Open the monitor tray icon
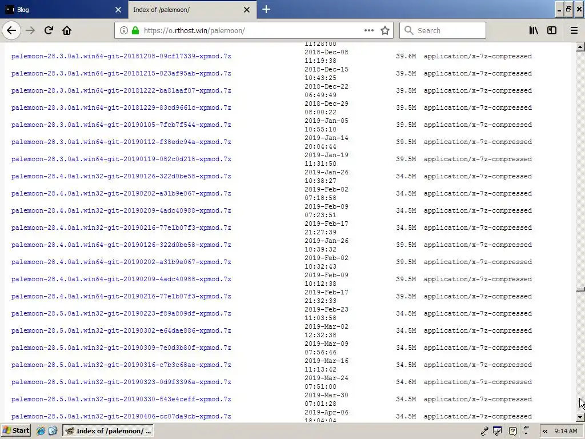Viewport: 585px width, 439px height. click(x=497, y=431)
